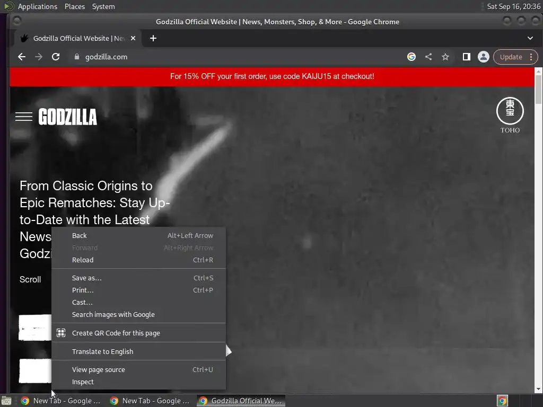Image resolution: width=543 pixels, height=407 pixels.
Task: Share this page using the share icon
Action: 428,57
